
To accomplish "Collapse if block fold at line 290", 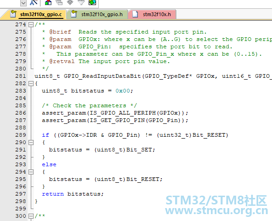I will [31, 142].
